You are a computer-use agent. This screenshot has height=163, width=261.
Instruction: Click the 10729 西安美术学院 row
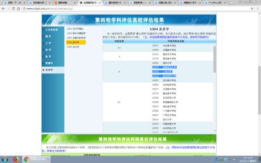[x=164, y=59]
